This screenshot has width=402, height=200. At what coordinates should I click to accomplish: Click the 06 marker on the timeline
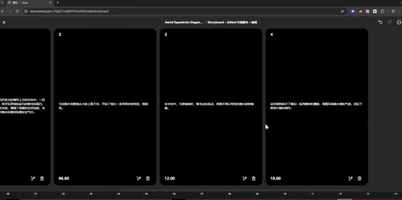pyautogui.click(x=174, y=194)
